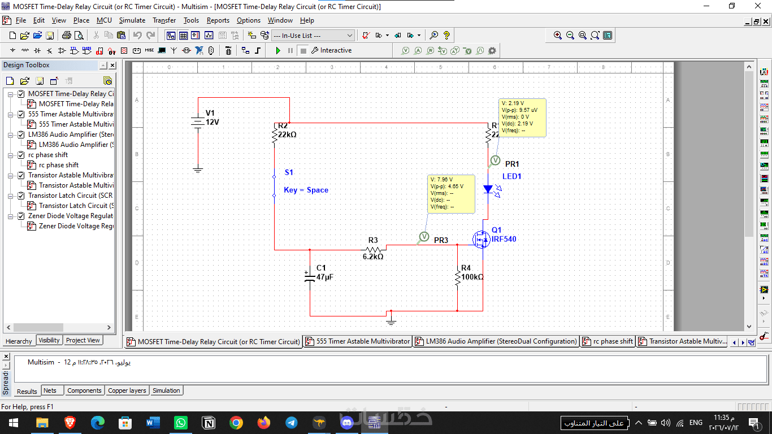This screenshot has width=772, height=434.
Task: Collapse the 555 Timer Astable tree node
Action: click(11, 114)
